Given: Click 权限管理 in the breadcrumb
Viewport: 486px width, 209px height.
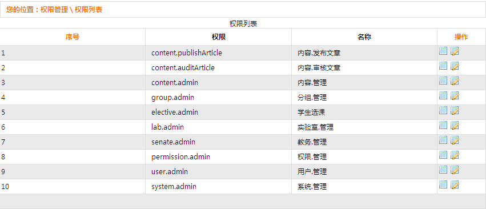Looking at the screenshot, I should (x=54, y=10).
